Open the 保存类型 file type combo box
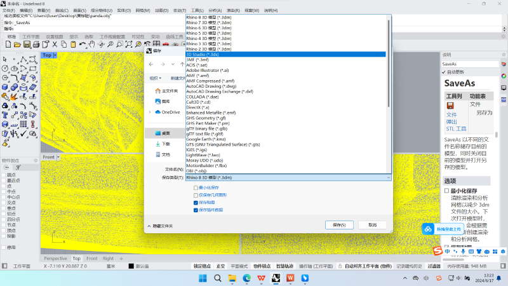The height and width of the screenshot is (286, 508). pyautogui.click(x=288, y=178)
